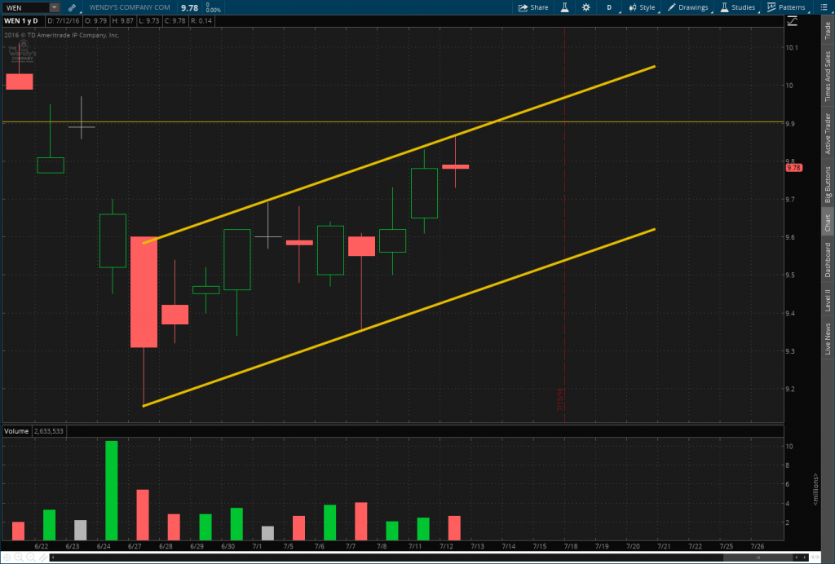Click the large red 6/27 candlestick
Image resolution: width=835 pixels, height=564 pixels.
click(144, 292)
